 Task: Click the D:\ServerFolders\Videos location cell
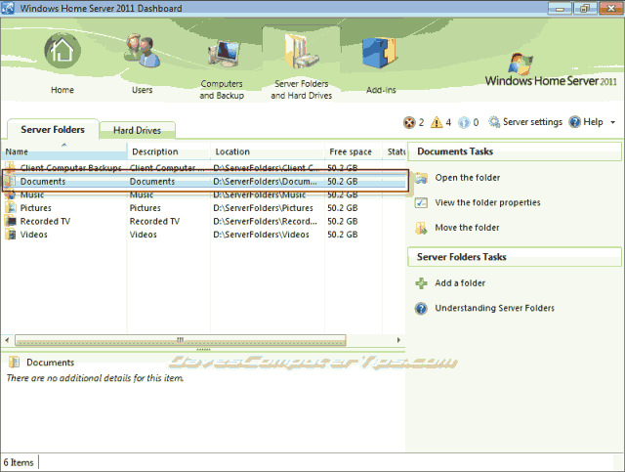point(261,235)
